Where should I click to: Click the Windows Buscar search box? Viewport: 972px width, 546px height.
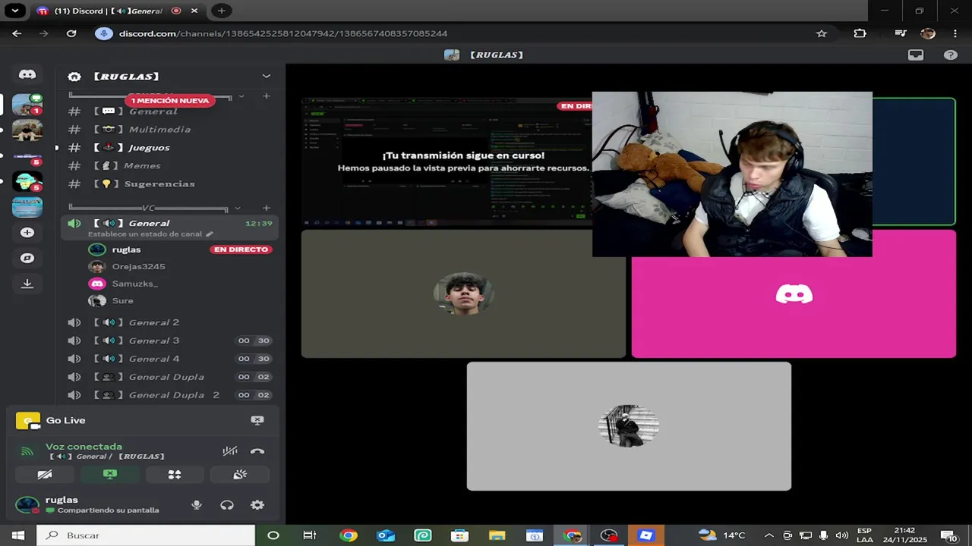[146, 535]
